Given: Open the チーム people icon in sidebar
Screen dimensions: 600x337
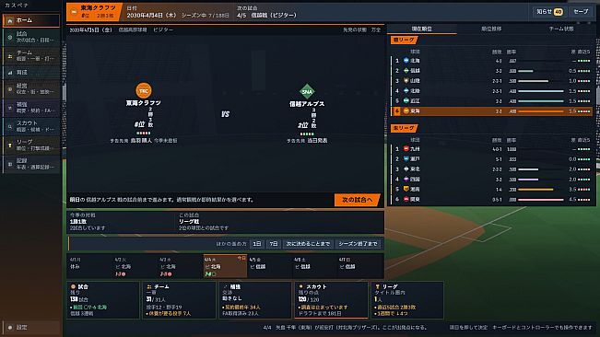Looking at the screenshot, I should [x=10, y=56].
